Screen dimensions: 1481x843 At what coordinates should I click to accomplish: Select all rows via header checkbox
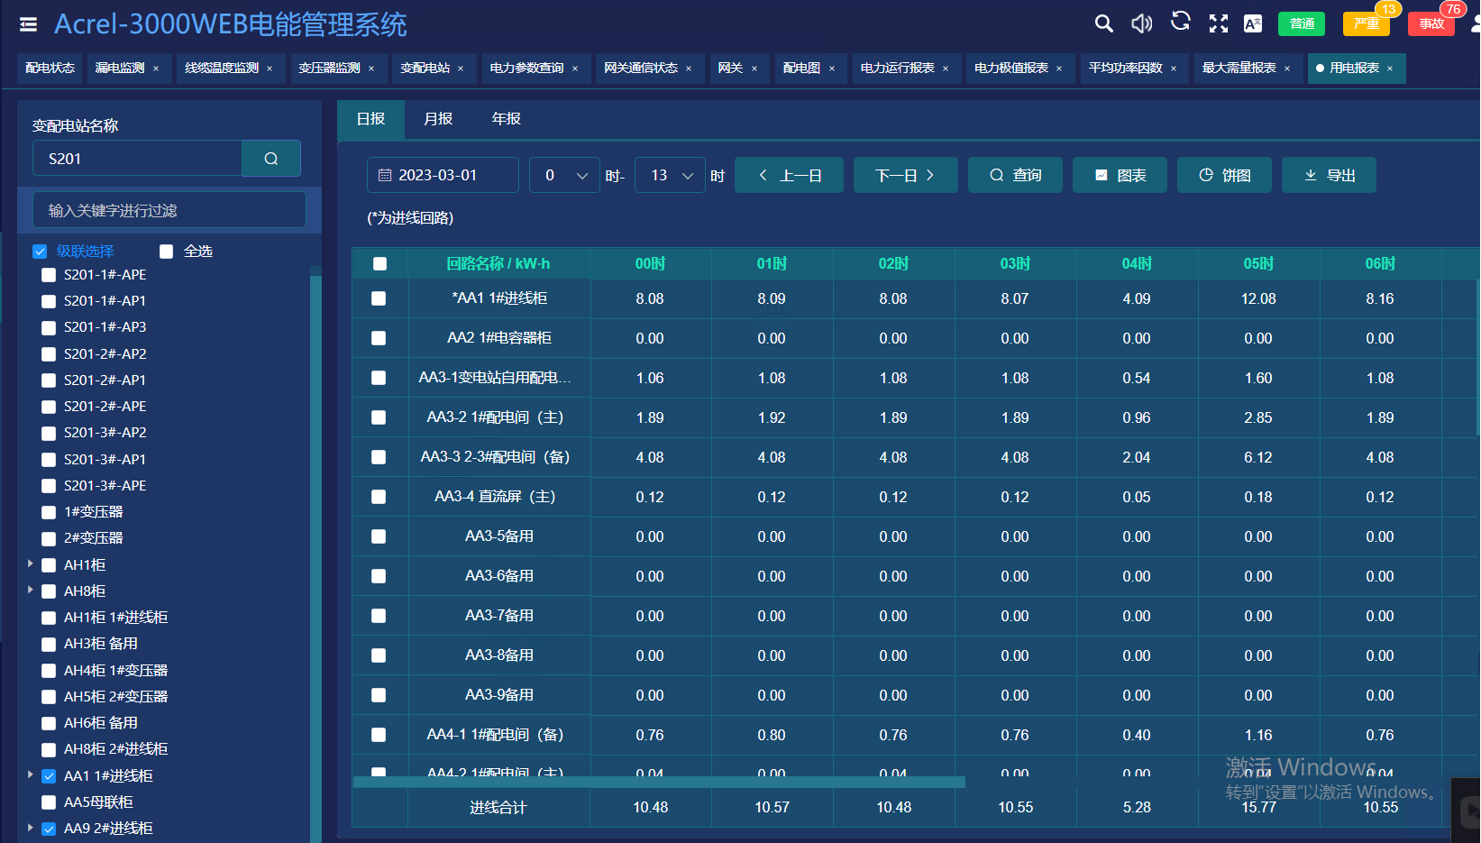point(379,263)
